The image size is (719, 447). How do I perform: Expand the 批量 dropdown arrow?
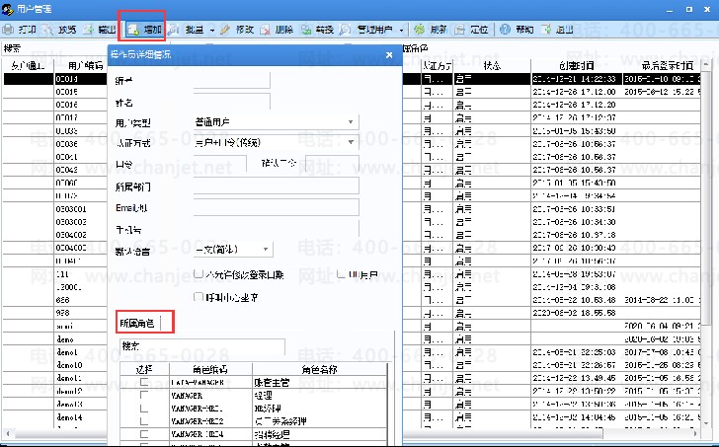point(211,31)
